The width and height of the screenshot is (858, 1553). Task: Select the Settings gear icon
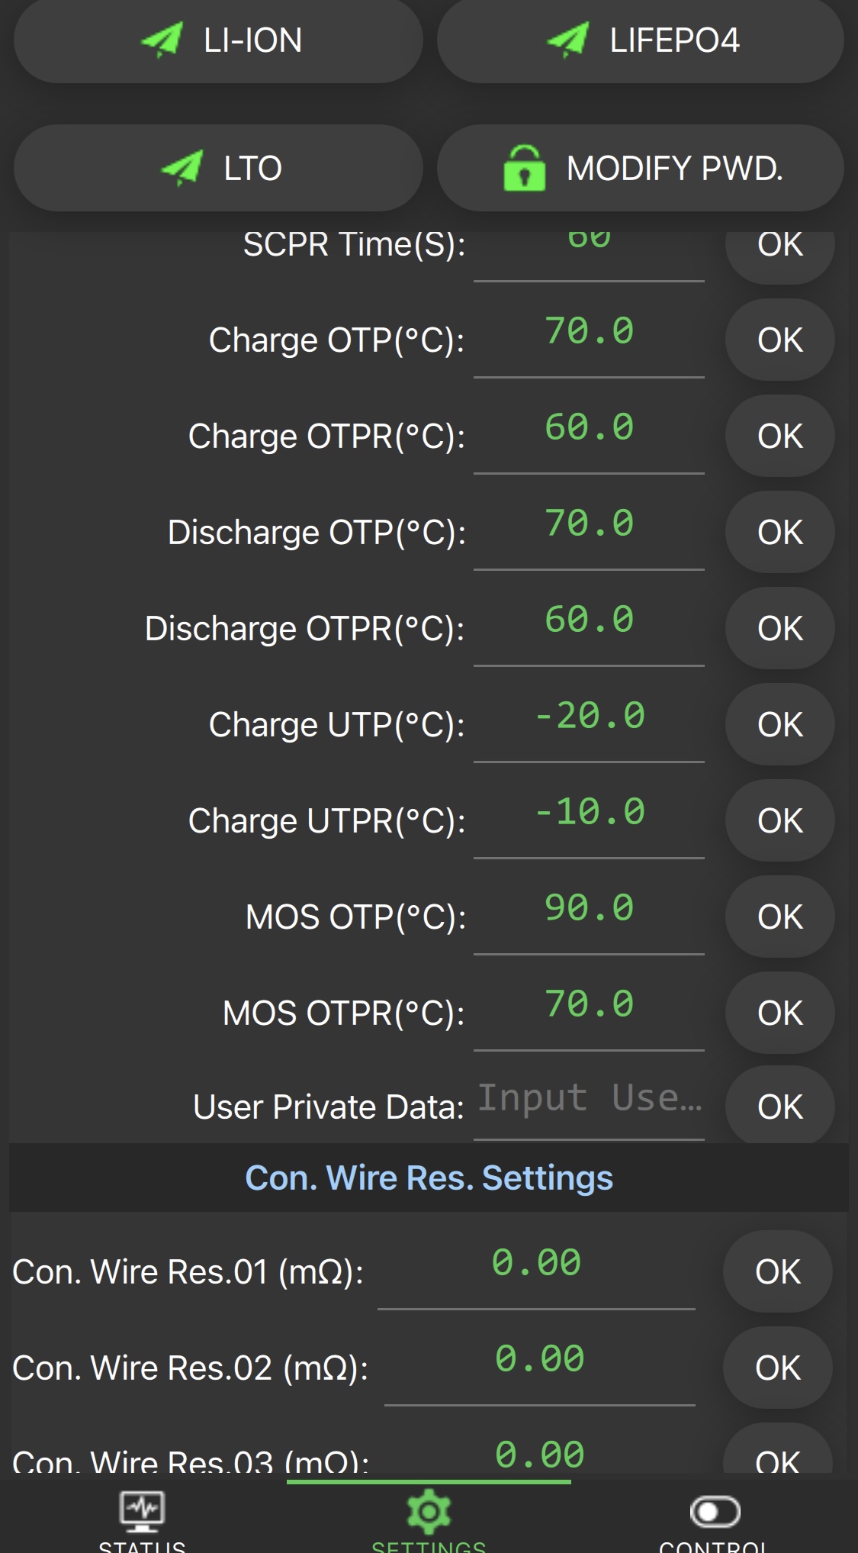(x=429, y=1513)
